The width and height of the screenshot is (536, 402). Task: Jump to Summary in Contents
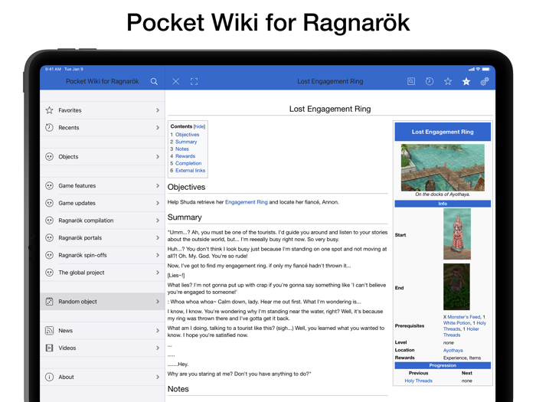[x=186, y=142]
